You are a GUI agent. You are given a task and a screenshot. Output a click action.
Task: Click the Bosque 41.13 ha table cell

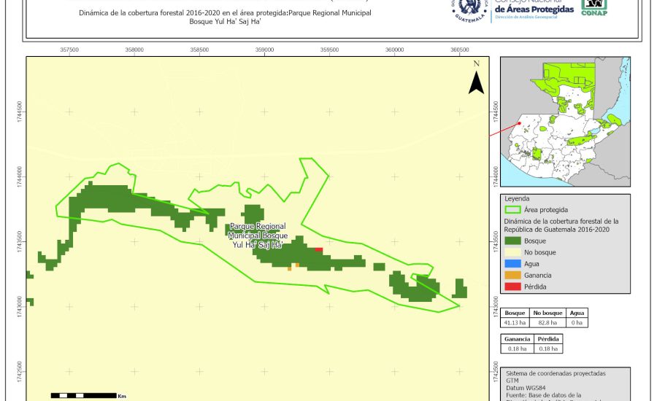coord(515,322)
